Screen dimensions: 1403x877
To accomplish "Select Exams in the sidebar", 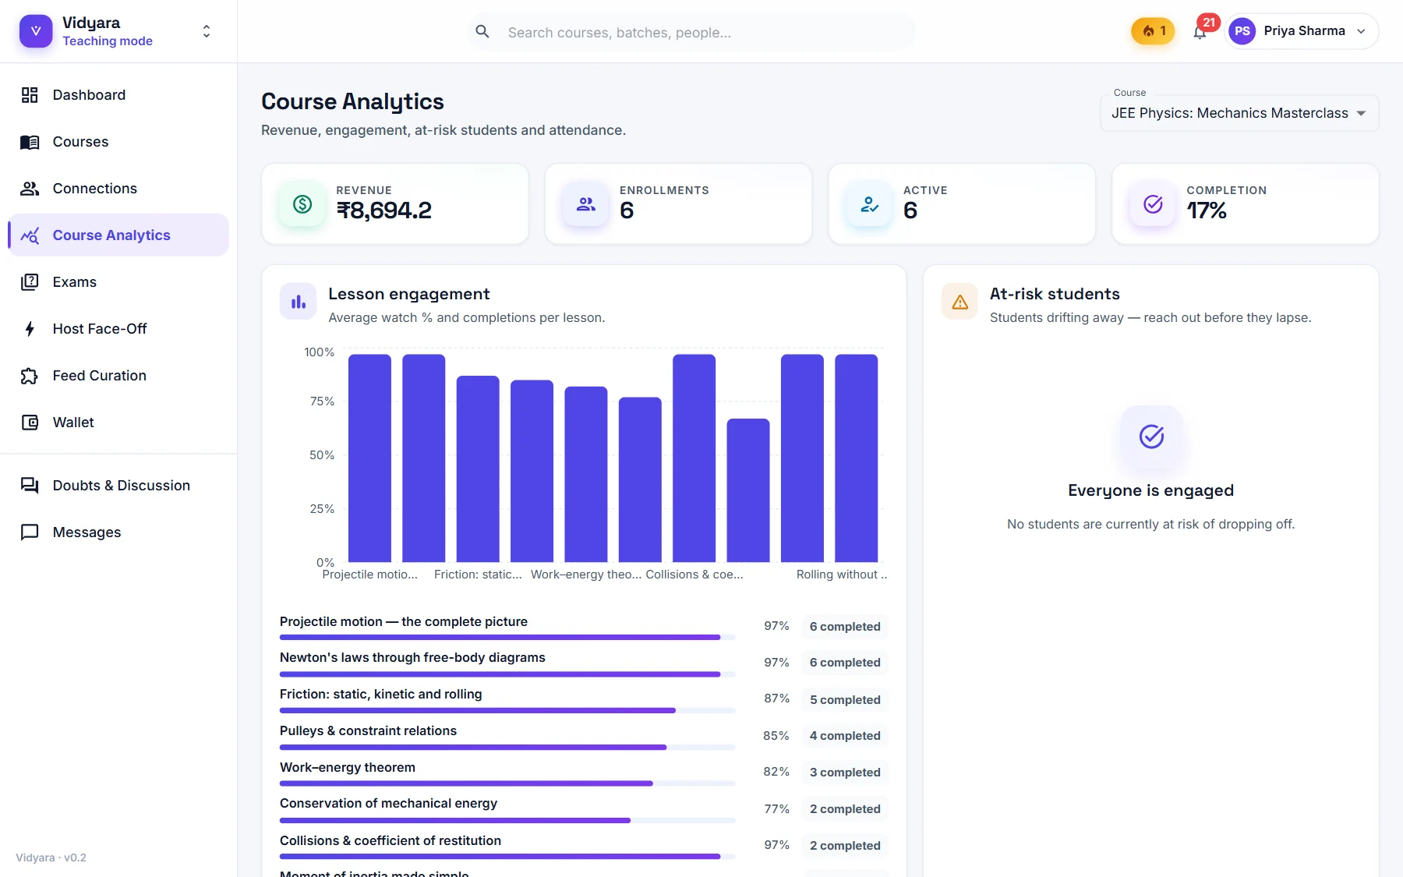I will click(x=118, y=282).
